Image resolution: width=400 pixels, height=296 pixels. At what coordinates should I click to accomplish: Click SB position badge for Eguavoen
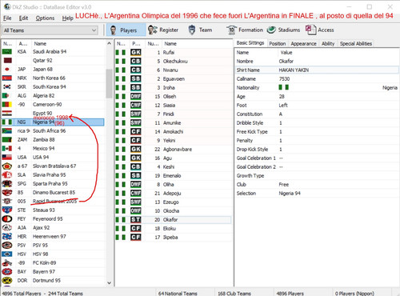(136, 78)
